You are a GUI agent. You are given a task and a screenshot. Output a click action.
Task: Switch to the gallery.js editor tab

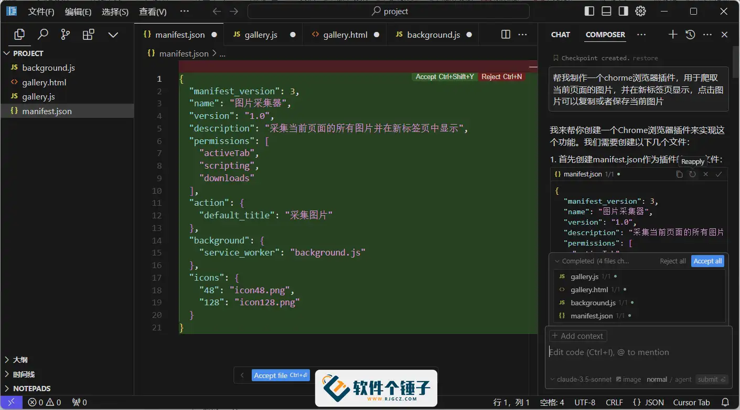pyautogui.click(x=264, y=35)
